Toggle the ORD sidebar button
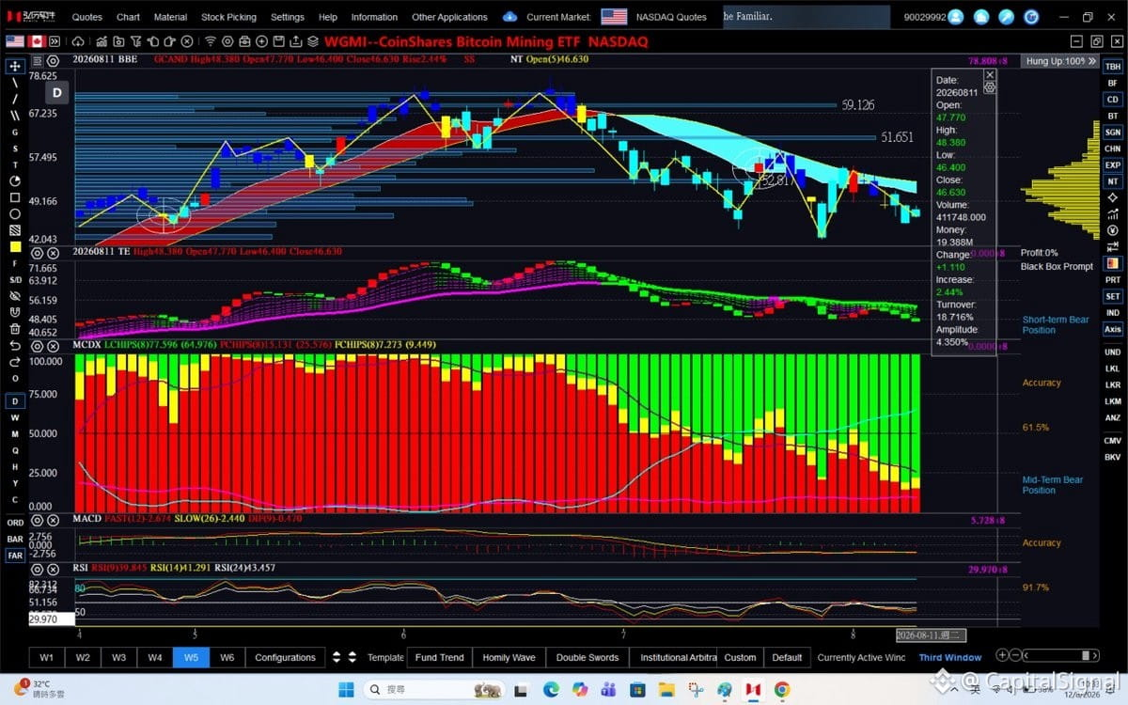 [x=15, y=523]
